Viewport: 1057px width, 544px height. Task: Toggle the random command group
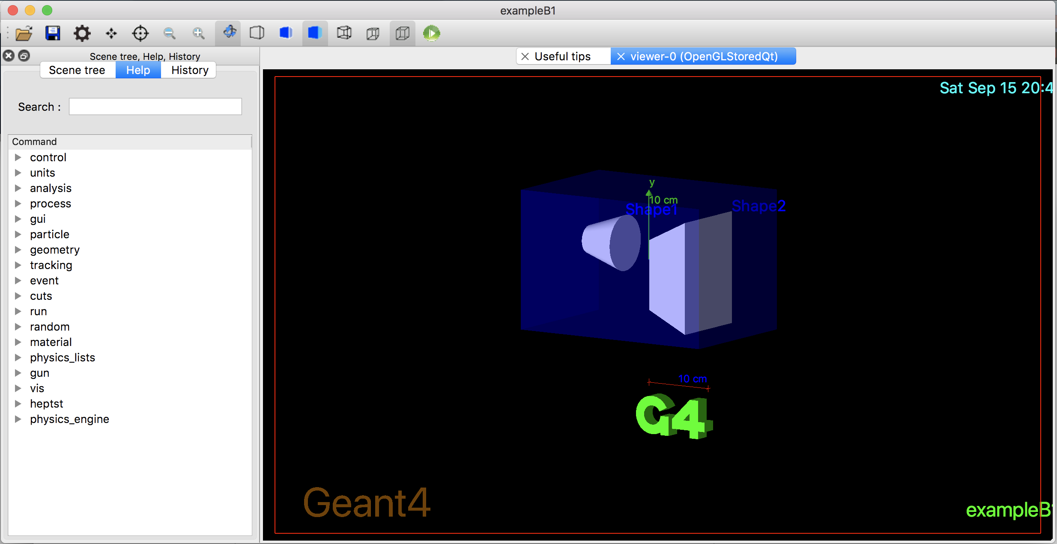coord(17,326)
